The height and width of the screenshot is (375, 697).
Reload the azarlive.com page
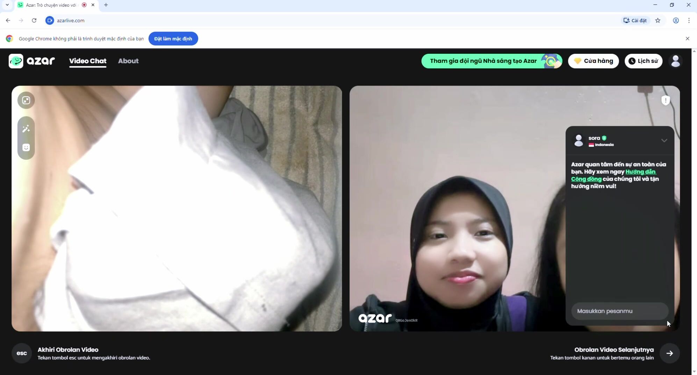click(34, 20)
